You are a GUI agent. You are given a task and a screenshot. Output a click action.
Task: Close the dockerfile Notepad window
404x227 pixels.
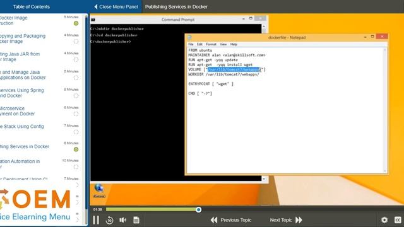point(382,37)
